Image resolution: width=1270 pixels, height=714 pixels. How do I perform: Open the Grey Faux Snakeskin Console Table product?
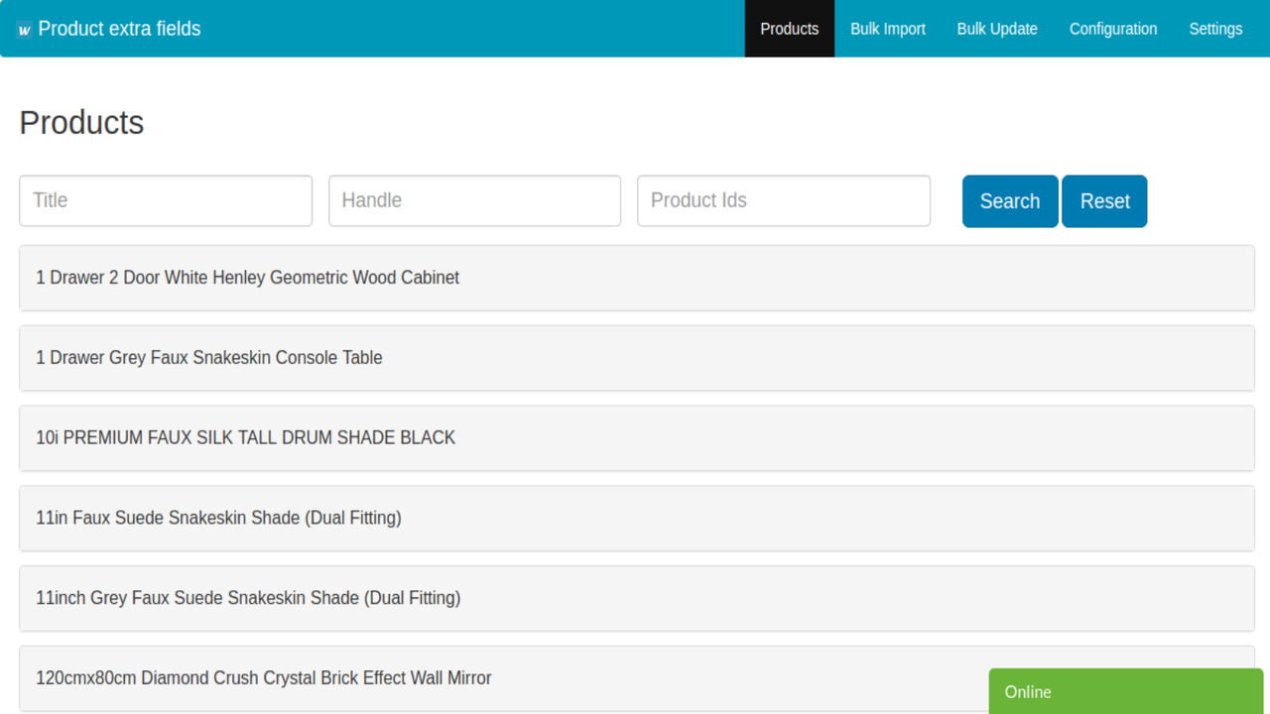click(x=635, y=358)
